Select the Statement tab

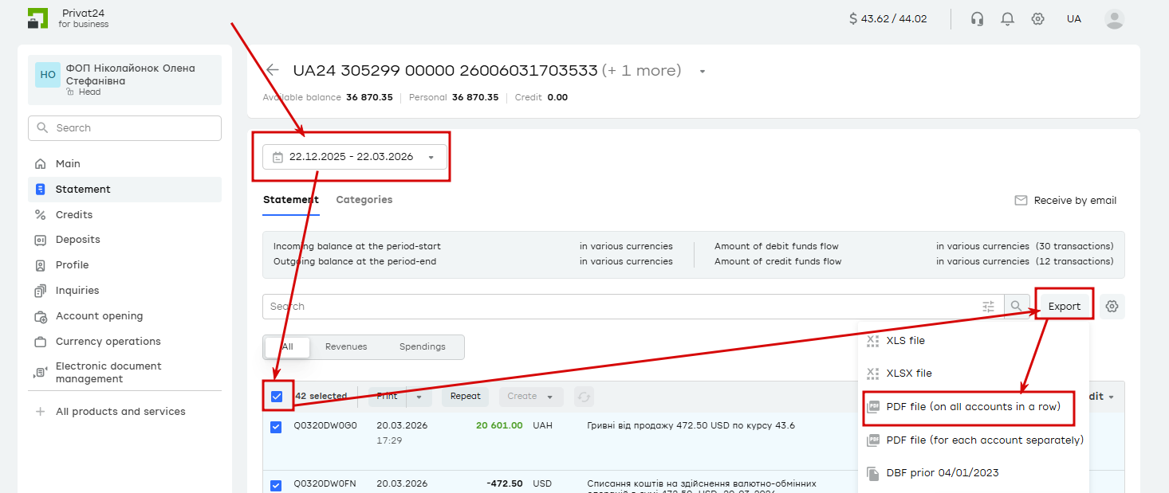pyautogui.click(x=291, y=200)
